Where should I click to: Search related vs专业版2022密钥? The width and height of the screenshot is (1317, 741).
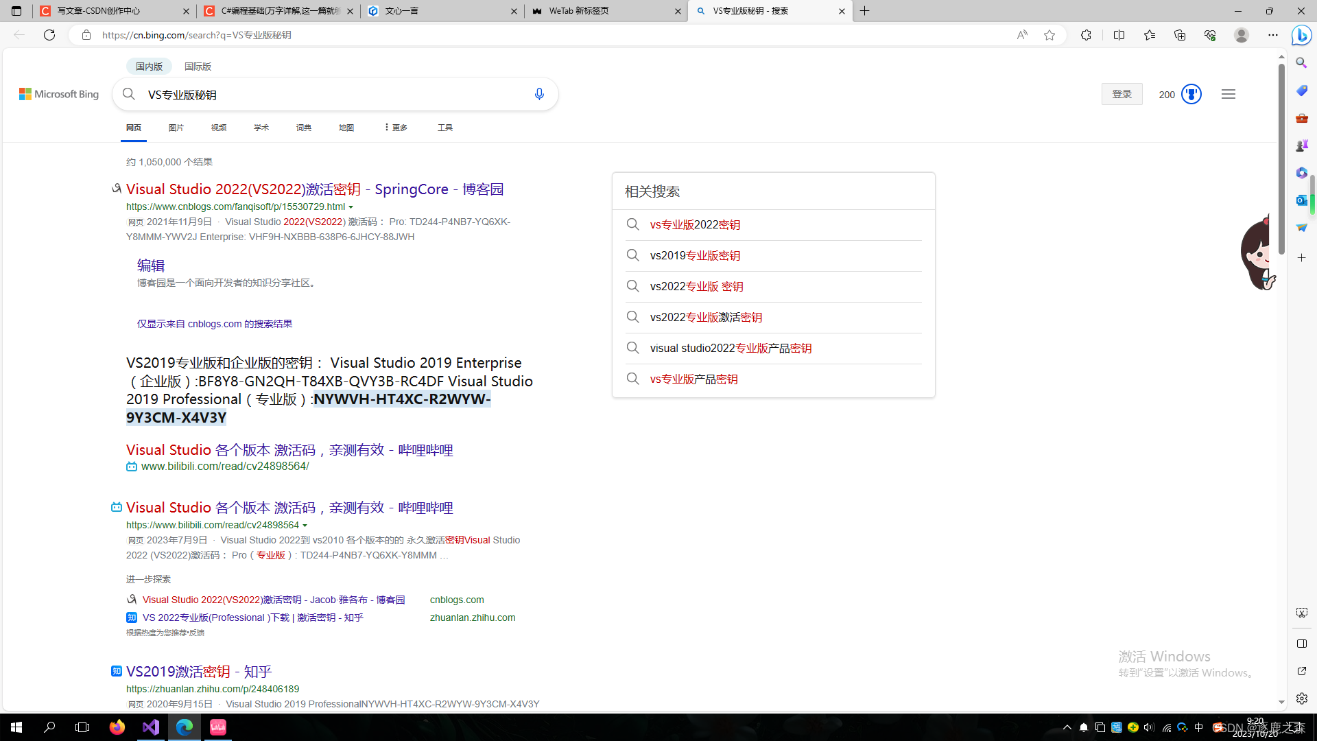[695, 225]
